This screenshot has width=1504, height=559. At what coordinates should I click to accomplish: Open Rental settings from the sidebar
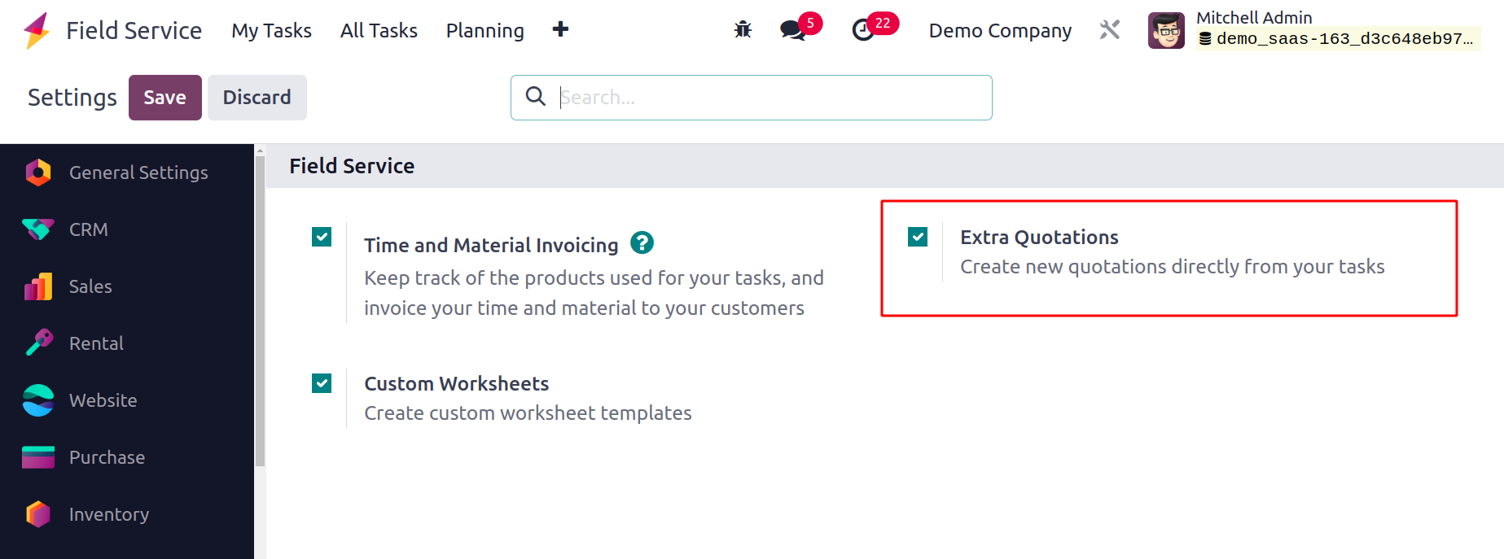click(x=96, y=343)
